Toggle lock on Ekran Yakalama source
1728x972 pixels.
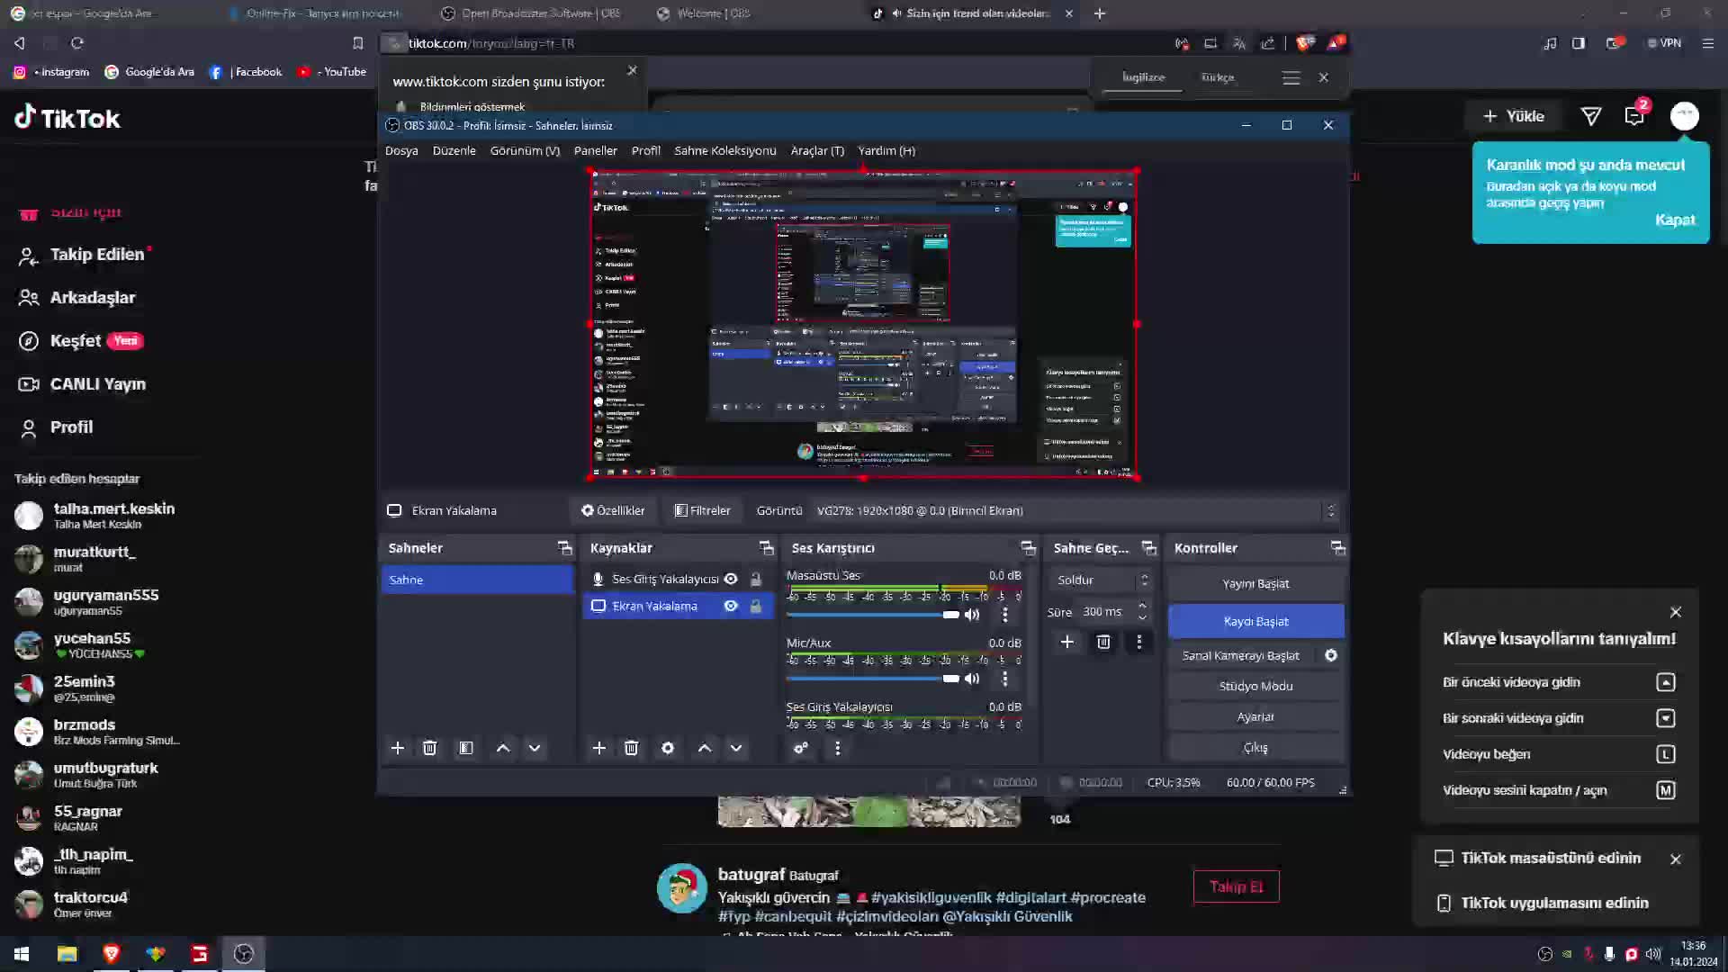coord(756,606)
